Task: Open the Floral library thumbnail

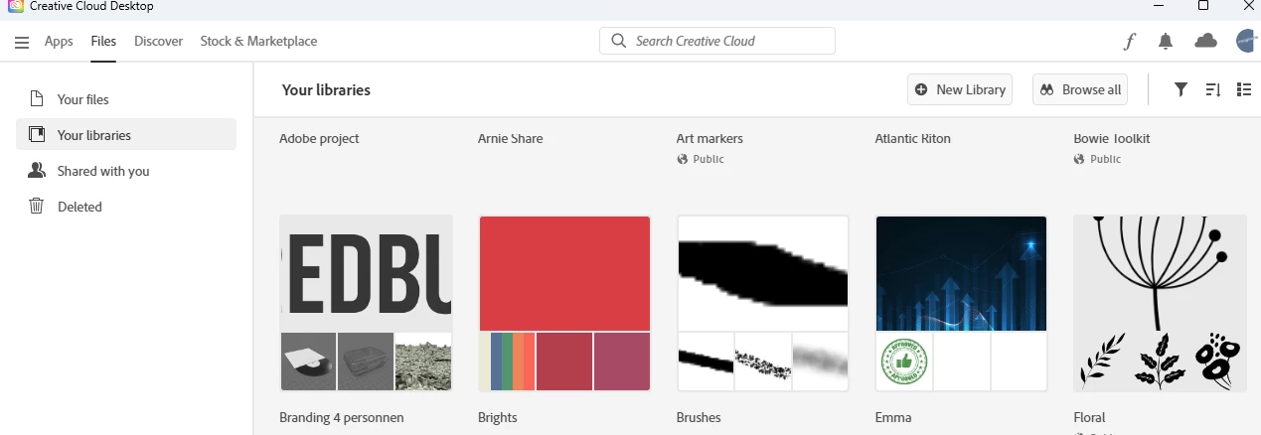Action: pos(1160,303)
